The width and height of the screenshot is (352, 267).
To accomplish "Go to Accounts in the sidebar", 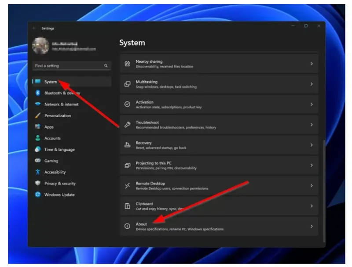I will (x=72, y=138).
